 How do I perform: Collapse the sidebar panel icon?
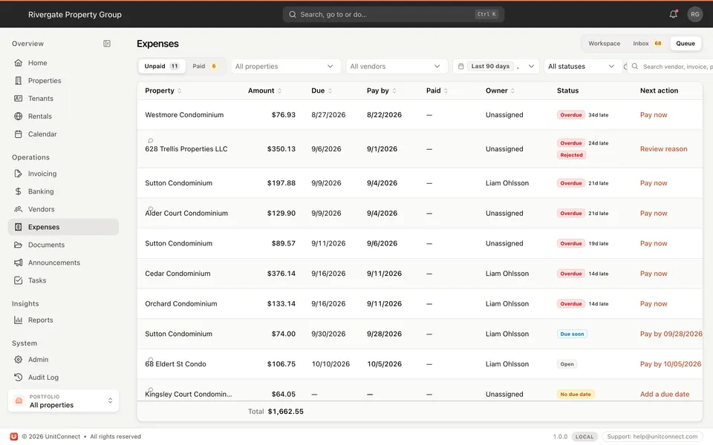[107, 44]
